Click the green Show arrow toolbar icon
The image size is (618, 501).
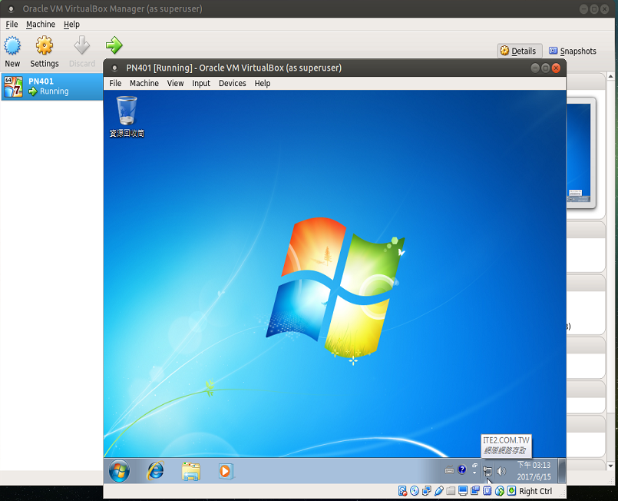point(114,45)
